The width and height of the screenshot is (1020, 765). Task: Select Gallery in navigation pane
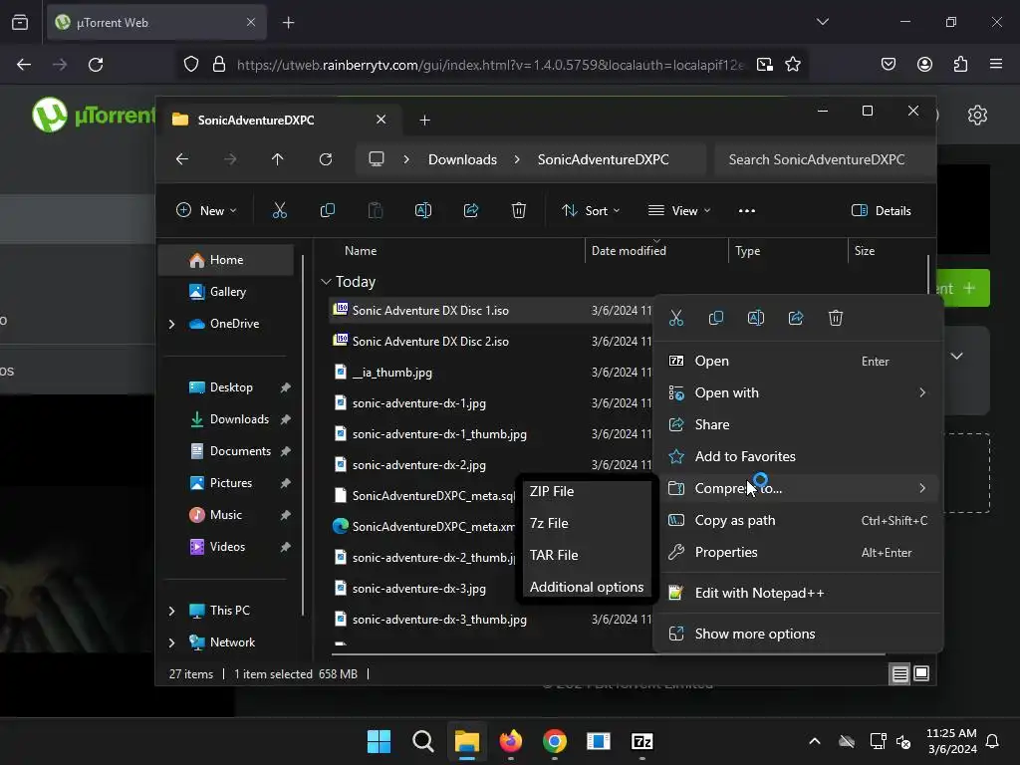[x=226, y=292]
